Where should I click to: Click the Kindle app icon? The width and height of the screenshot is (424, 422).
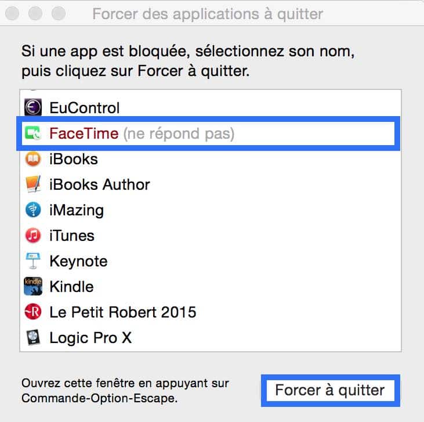point(33,286)
